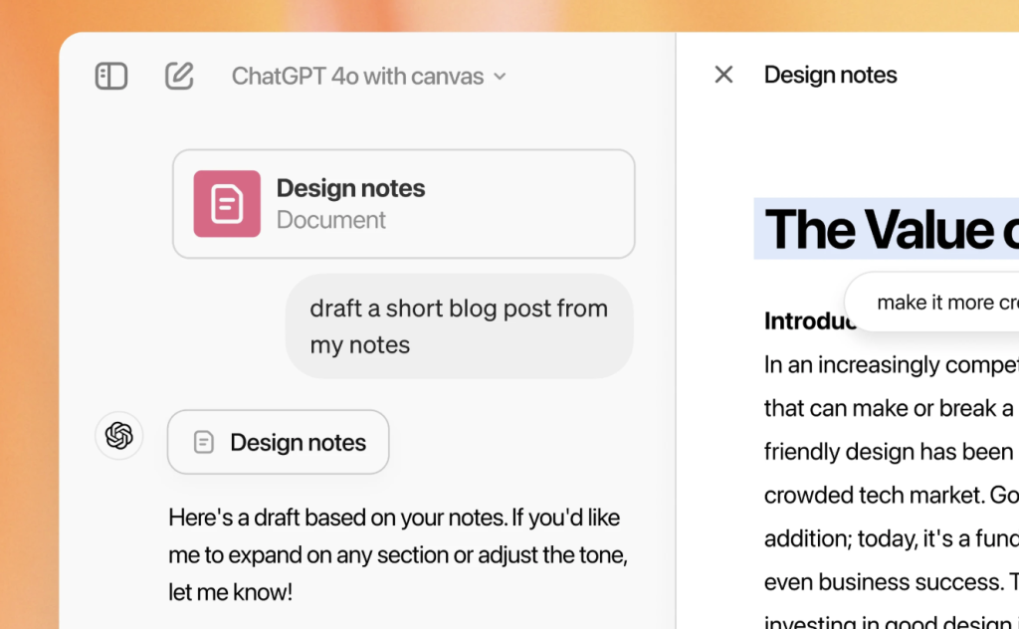Click the pink document icon in attachment
1019x629 pixels.
(x=227, y=204)
